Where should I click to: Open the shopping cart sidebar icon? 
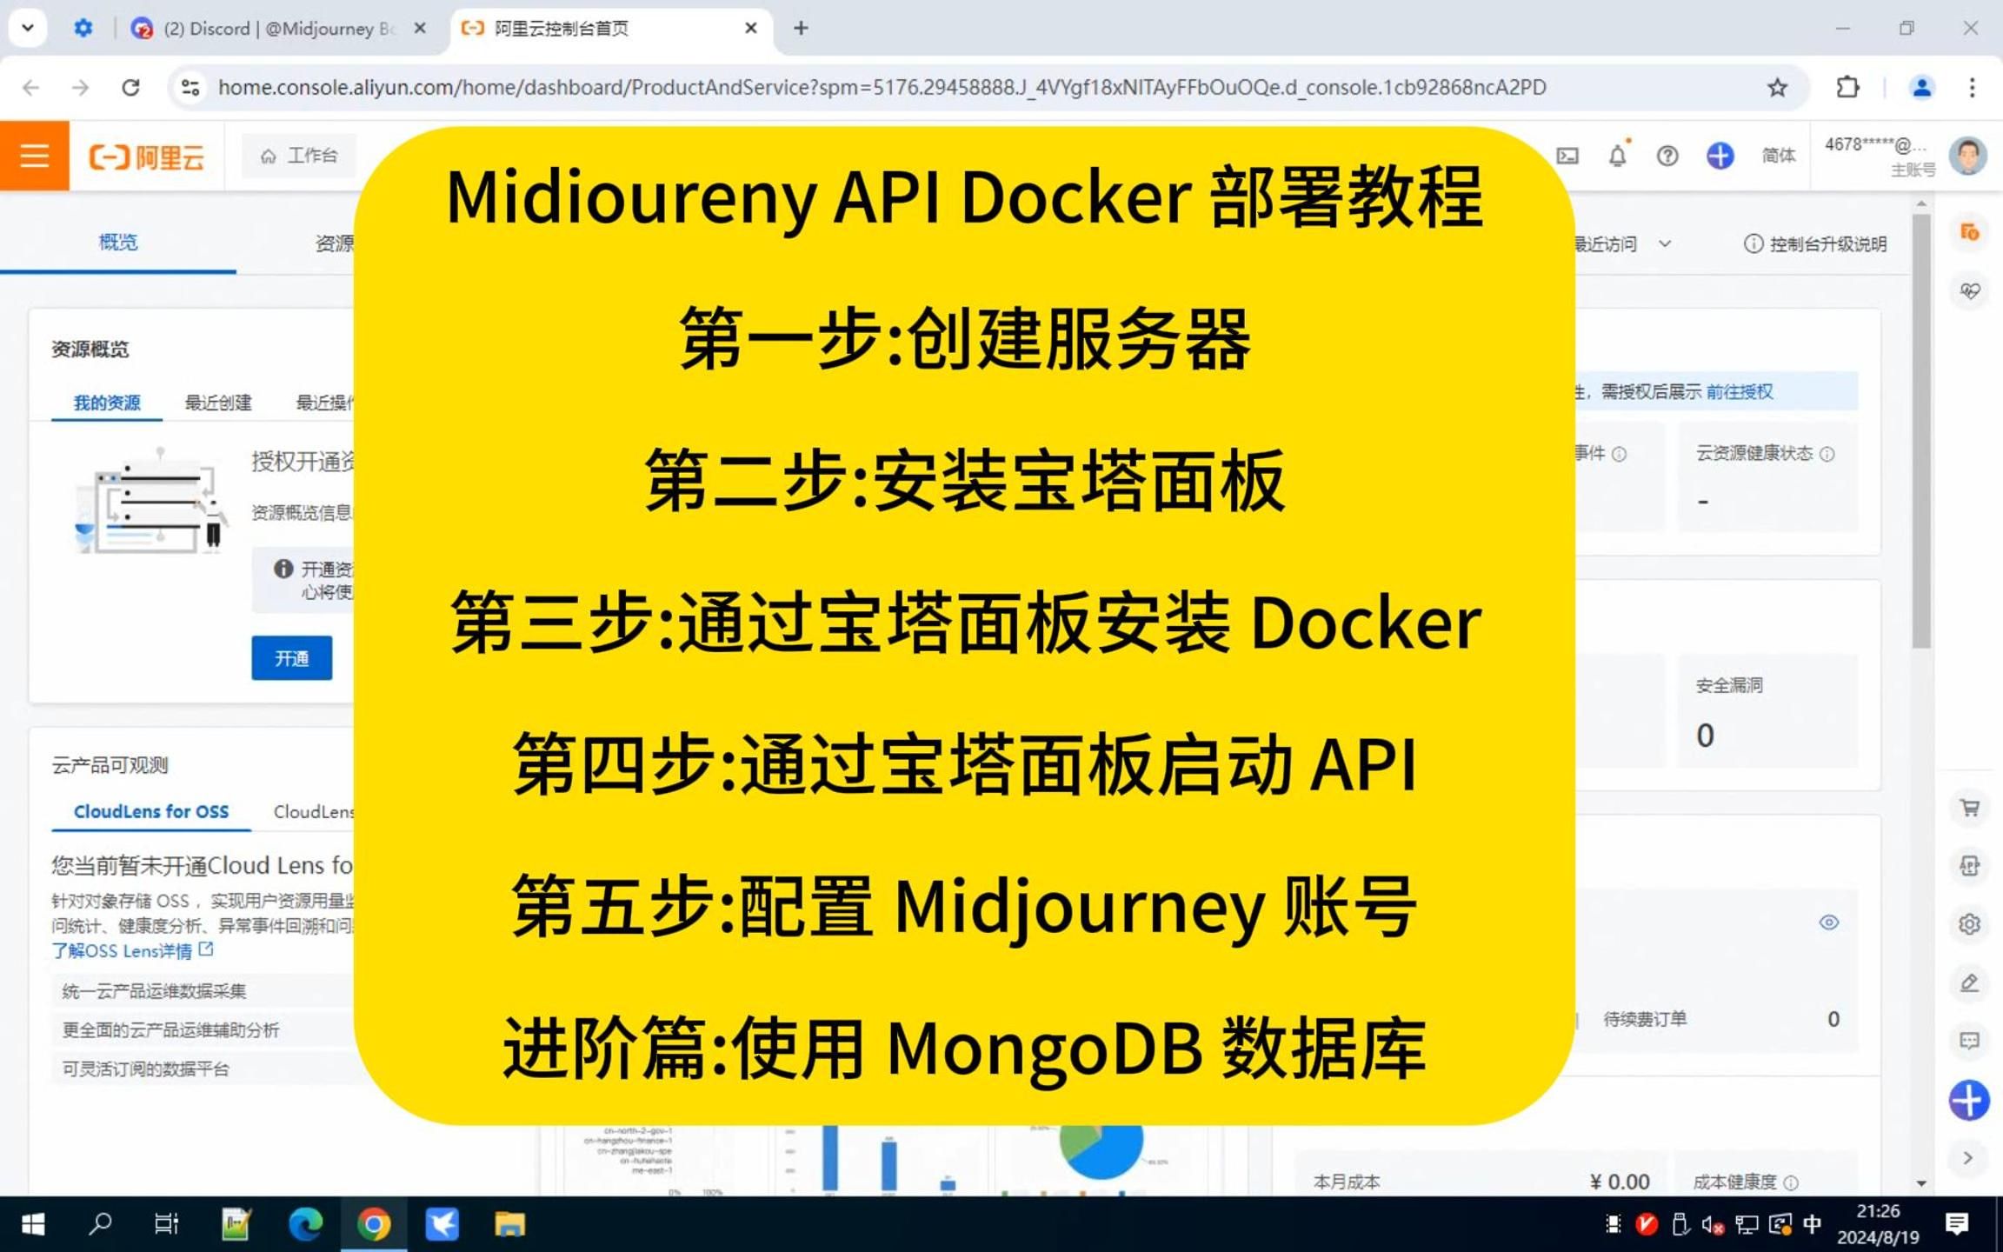click(x=1969, y=808)
